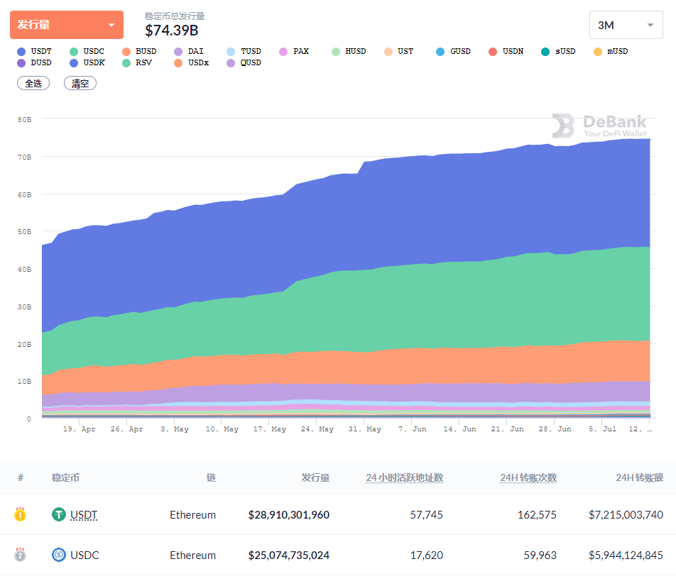The image size is (676, 586).
Task: Sort by 24H转账额 column header
Action: pyautogui.click(x=639, y=477)
